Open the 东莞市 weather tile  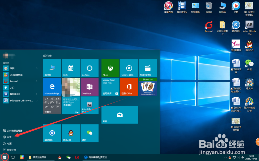(x=52, y=105)
